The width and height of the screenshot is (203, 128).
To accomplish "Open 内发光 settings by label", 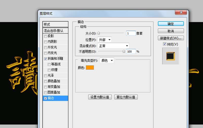I will [x=52, y=53].
